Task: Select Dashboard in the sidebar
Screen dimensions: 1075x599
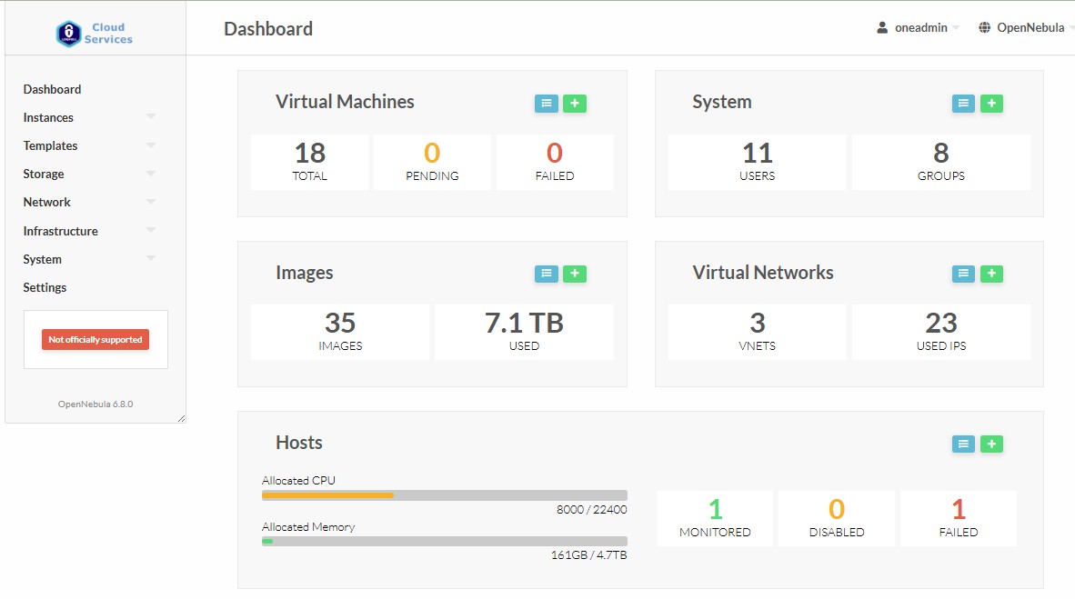Action: 52,89
